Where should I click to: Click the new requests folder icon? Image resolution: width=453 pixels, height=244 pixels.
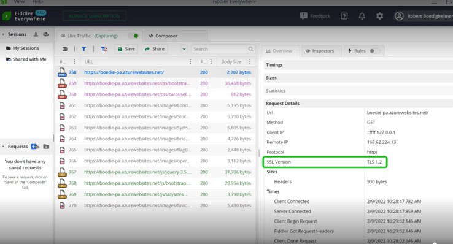(x=46, y=147)
